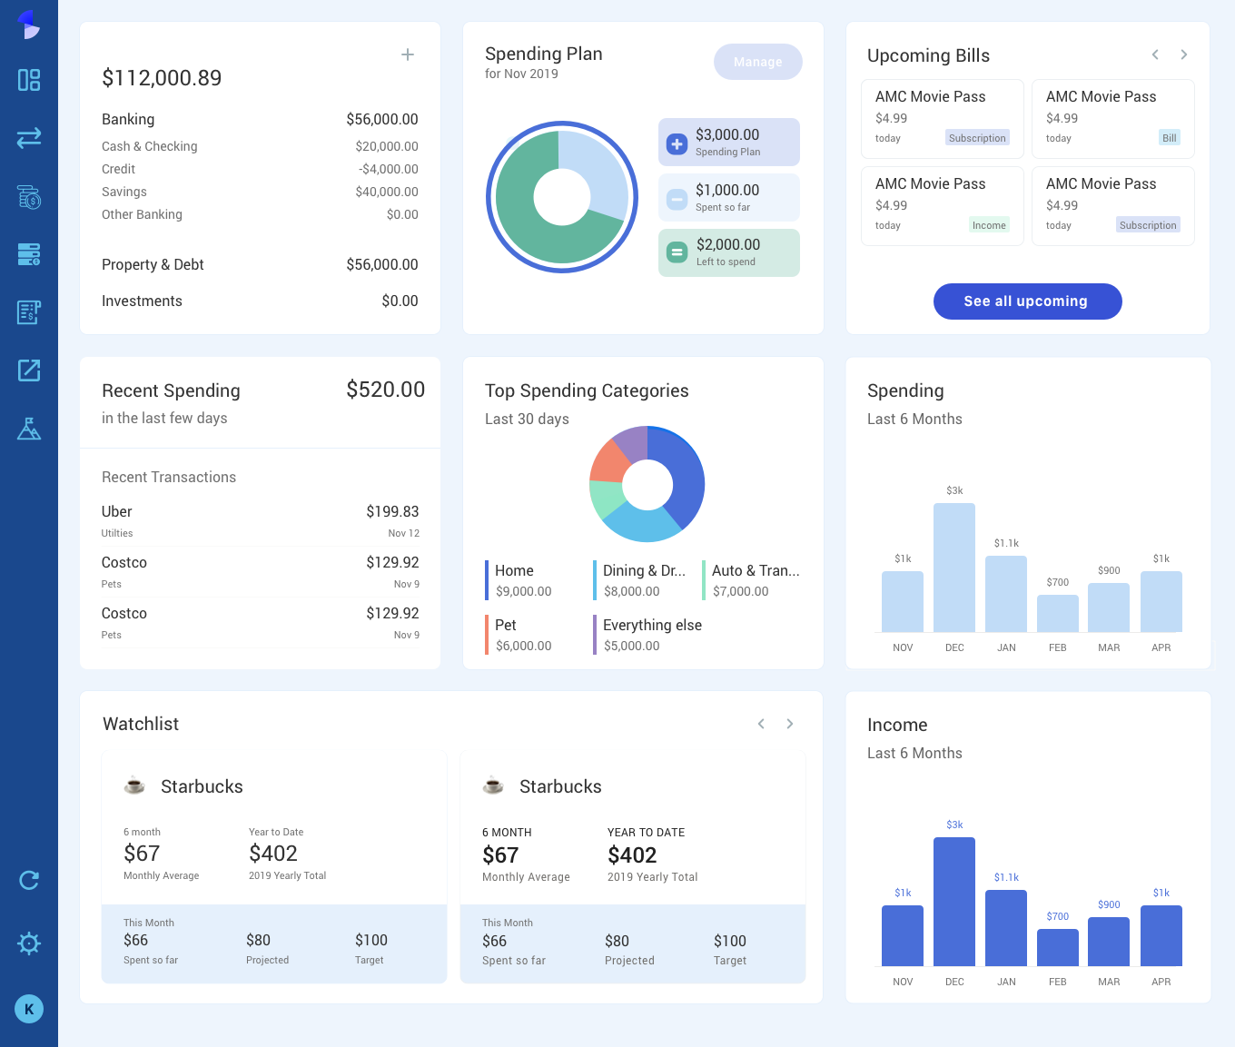Screen dimensions: 1235x1047
Task: Select the Auto & Tran... category legend
Action: (751, 580)
